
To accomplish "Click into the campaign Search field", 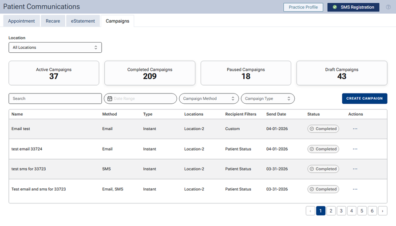I will point(55,99).
